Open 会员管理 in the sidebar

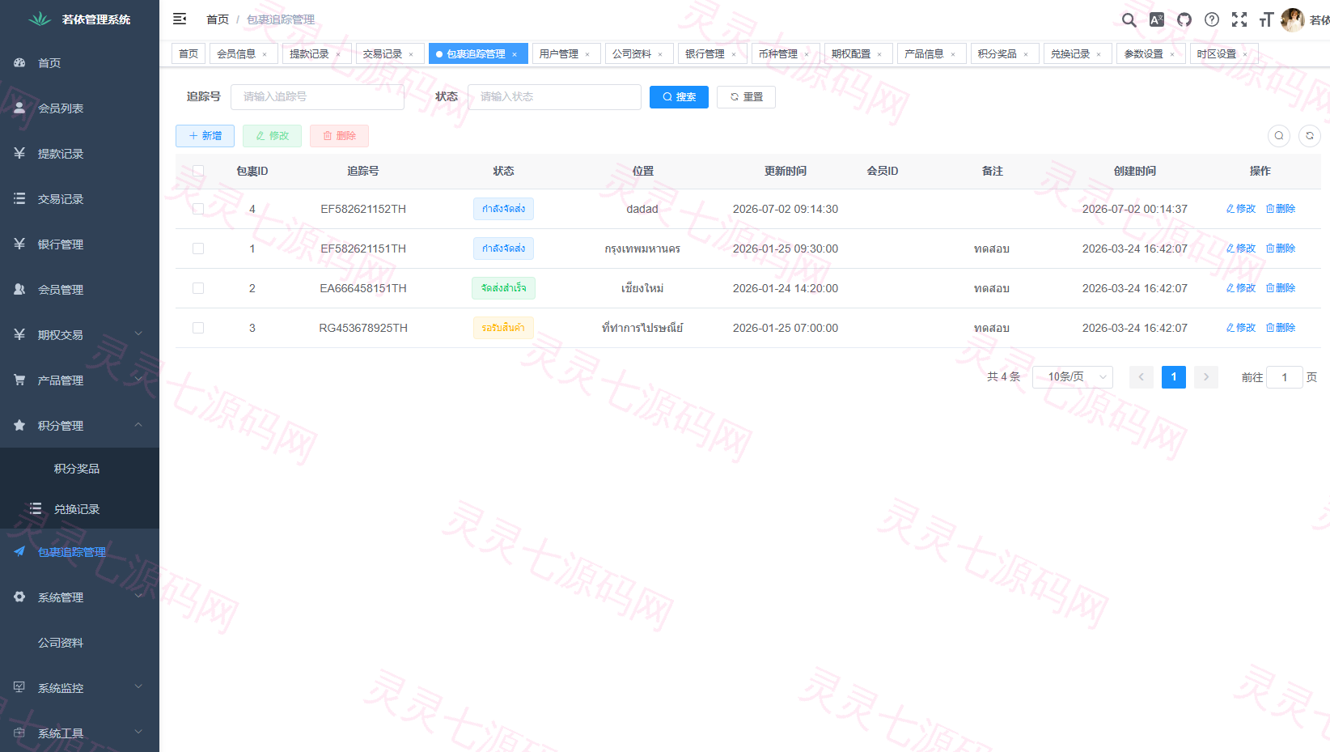(x=79, y=290)
